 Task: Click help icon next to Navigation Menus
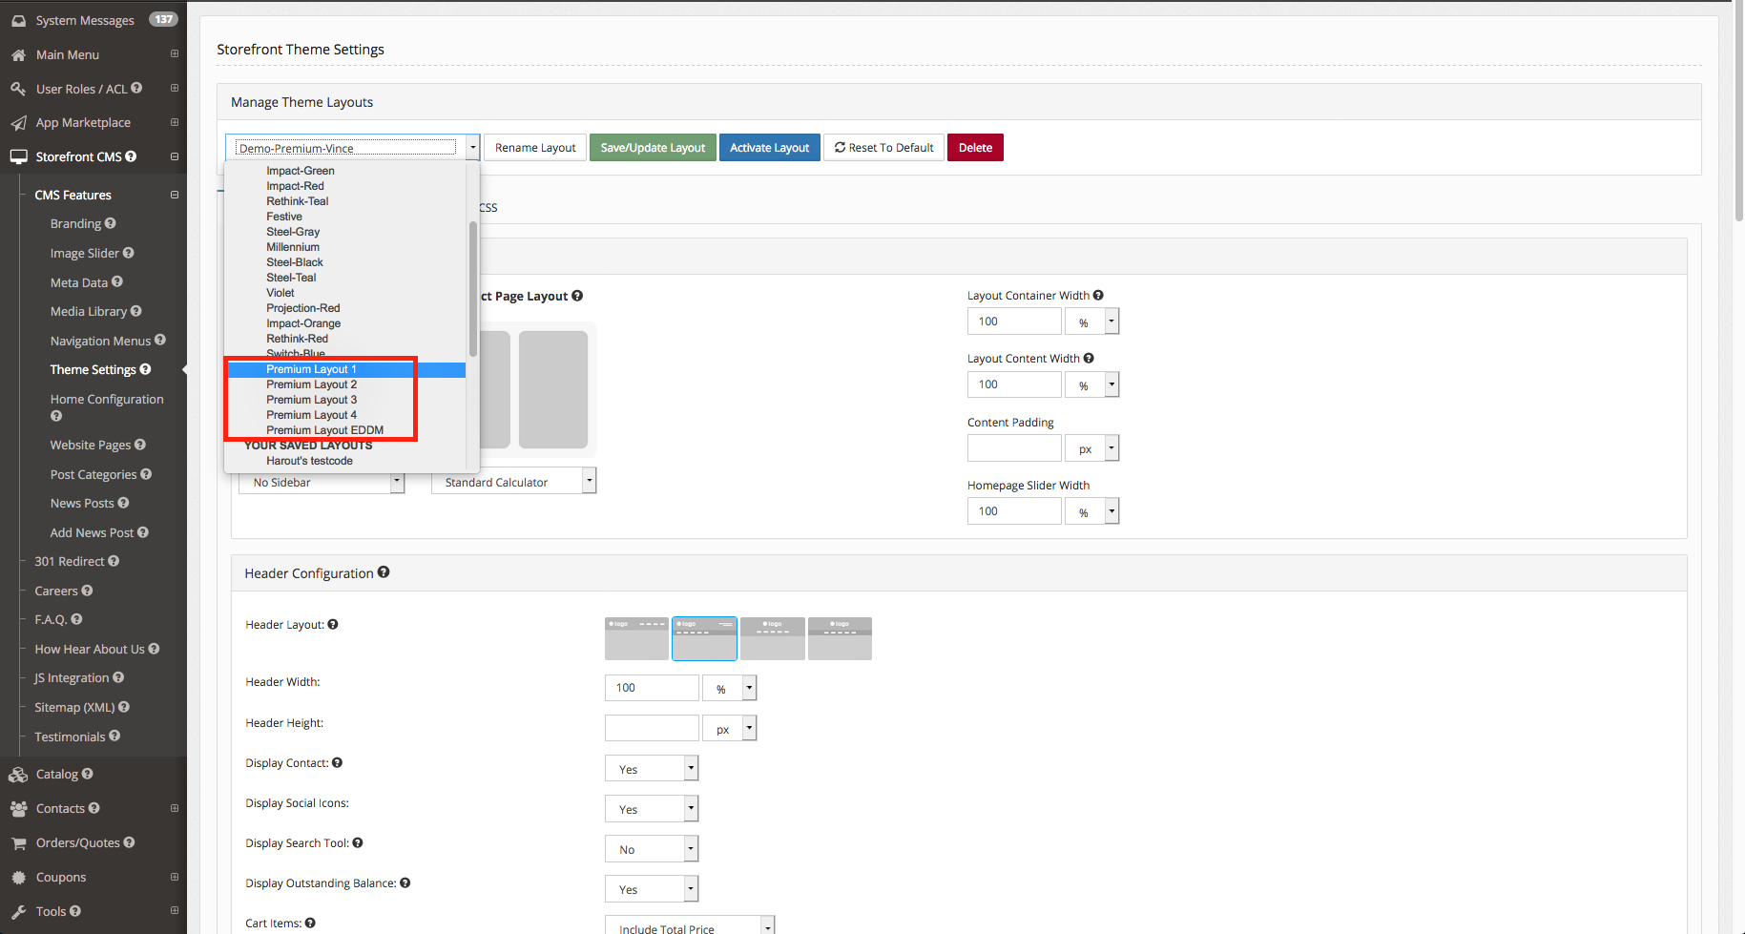click(160, 340)
